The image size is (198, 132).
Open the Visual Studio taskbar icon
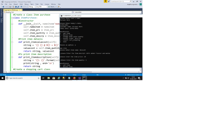(79, 78)
